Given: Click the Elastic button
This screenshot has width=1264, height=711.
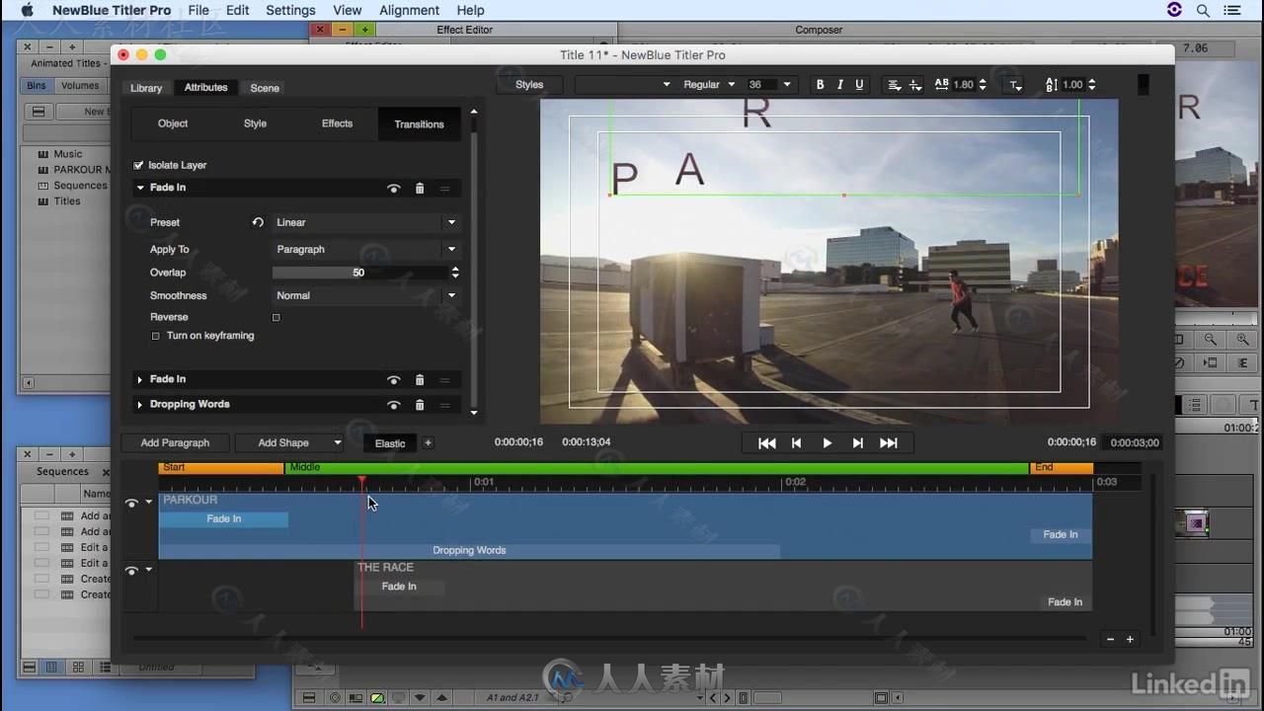Looking at the screenshot, I should (390, 443).
